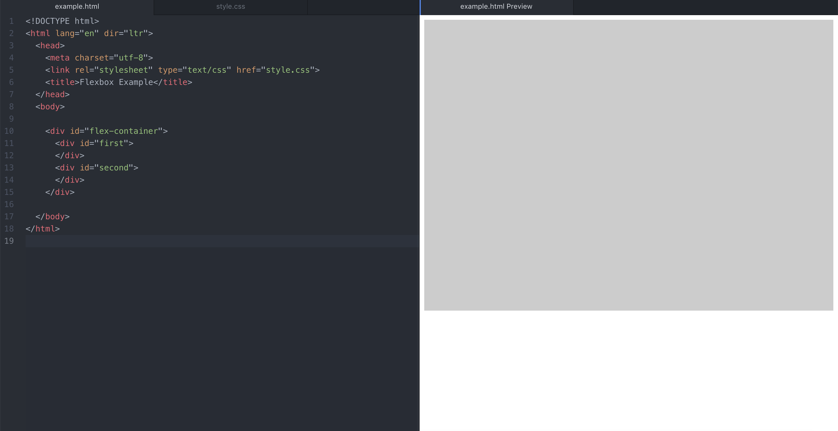
Task: Click the opening body tag
Action: (50, 107)
